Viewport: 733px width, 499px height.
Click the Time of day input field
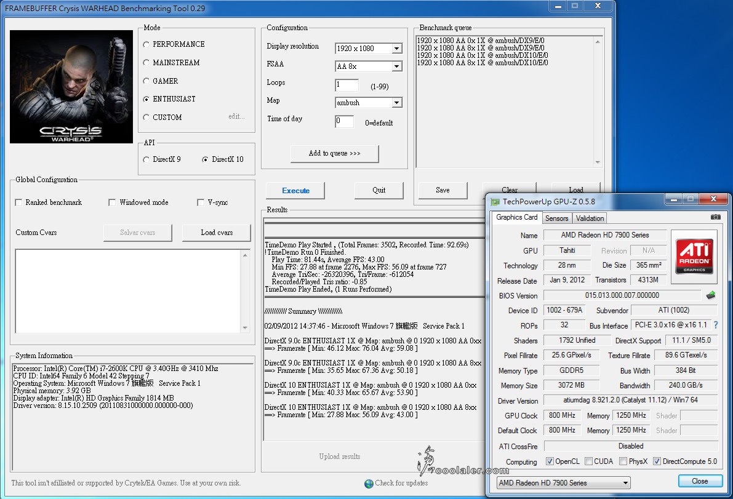click(344, 121)
